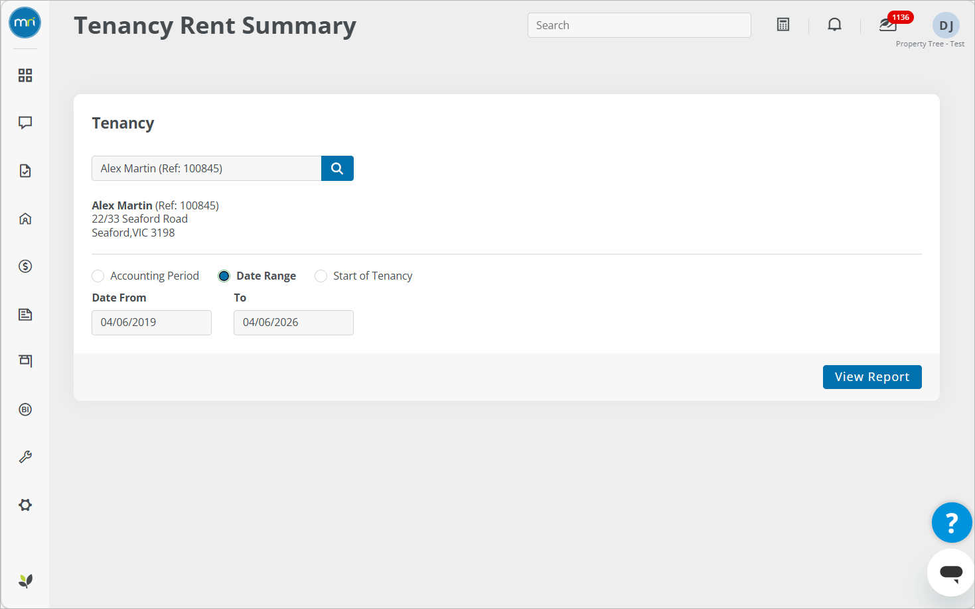Click the Alex Martin (Ref: 100845) bold heading line
The width and height of the screenshot is (975, 609).
[x=155, y=205]
